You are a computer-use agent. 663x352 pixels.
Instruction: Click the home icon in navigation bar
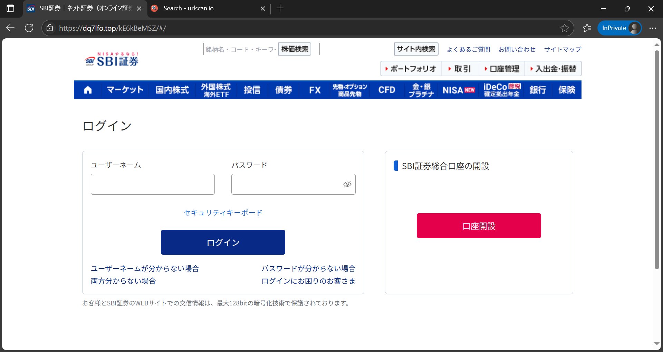pos(88,90)
